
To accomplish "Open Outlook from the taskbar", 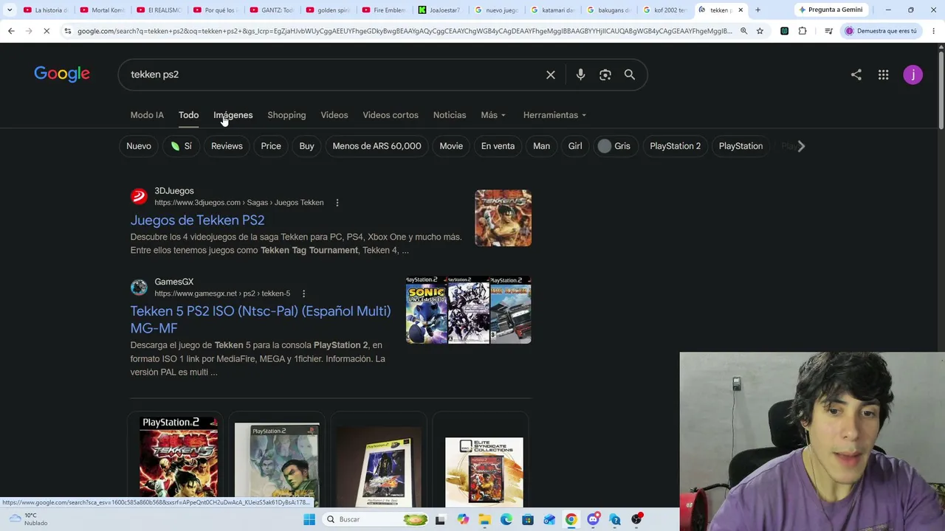I will 549,519.
